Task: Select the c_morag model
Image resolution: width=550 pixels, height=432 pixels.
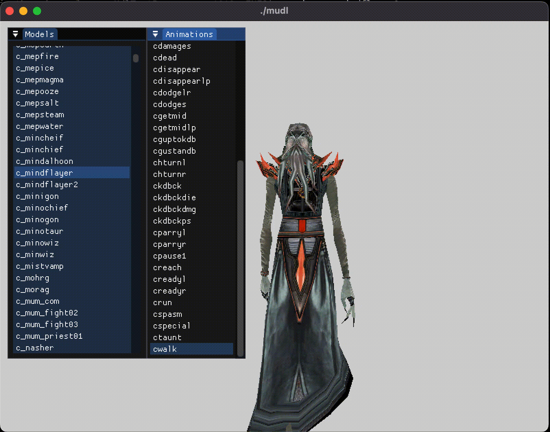Action: pos(72,289)
